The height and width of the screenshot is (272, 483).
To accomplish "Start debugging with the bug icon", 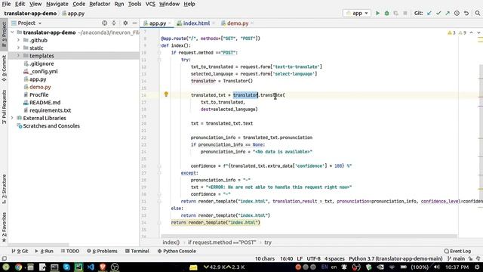I will pyautogui.click(x=386, y=14).
